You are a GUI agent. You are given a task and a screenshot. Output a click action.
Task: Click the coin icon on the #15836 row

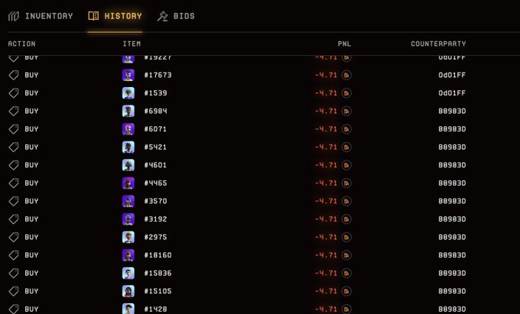coord(346,274)
